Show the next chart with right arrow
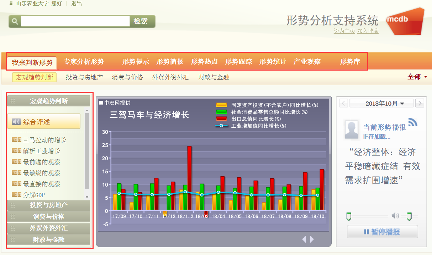This screenshot has width=432, height=255. pos(312,239)
